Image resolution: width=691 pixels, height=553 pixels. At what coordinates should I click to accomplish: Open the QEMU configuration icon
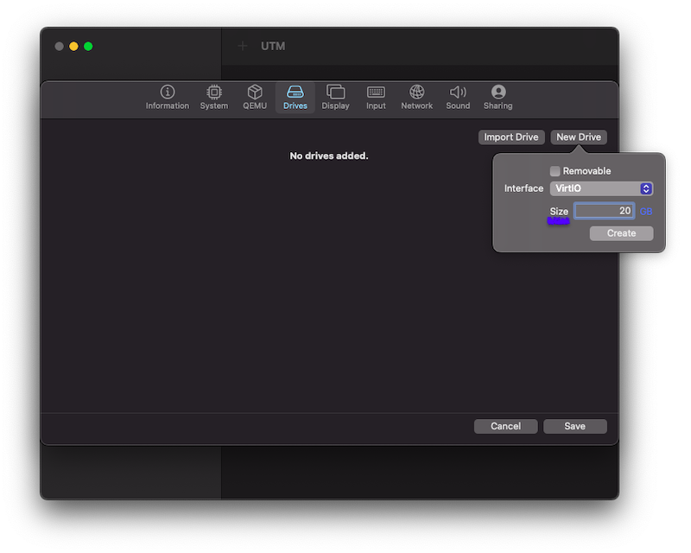(254, 97)
